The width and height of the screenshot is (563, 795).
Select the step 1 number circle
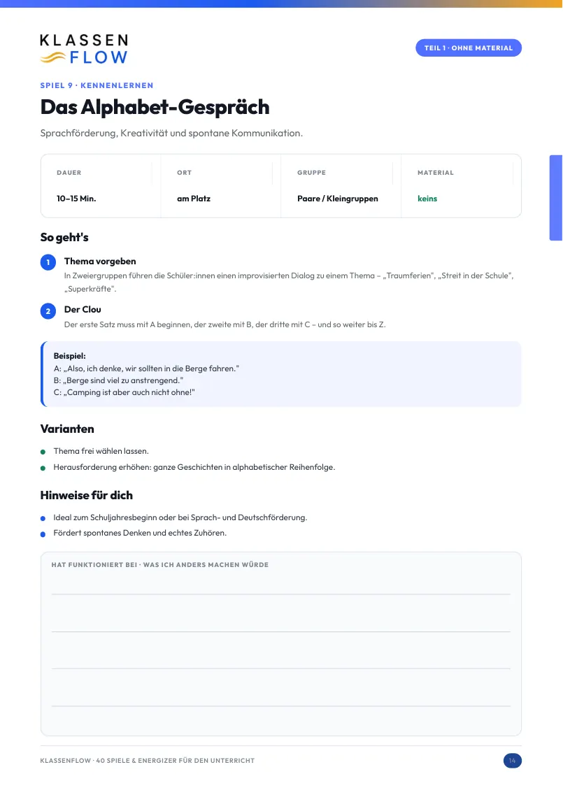pyautogui.click(x=48, y=262)
